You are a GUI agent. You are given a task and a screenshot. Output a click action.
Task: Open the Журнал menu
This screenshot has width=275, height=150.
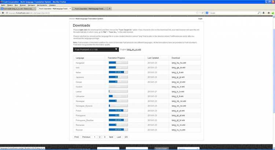23,5
